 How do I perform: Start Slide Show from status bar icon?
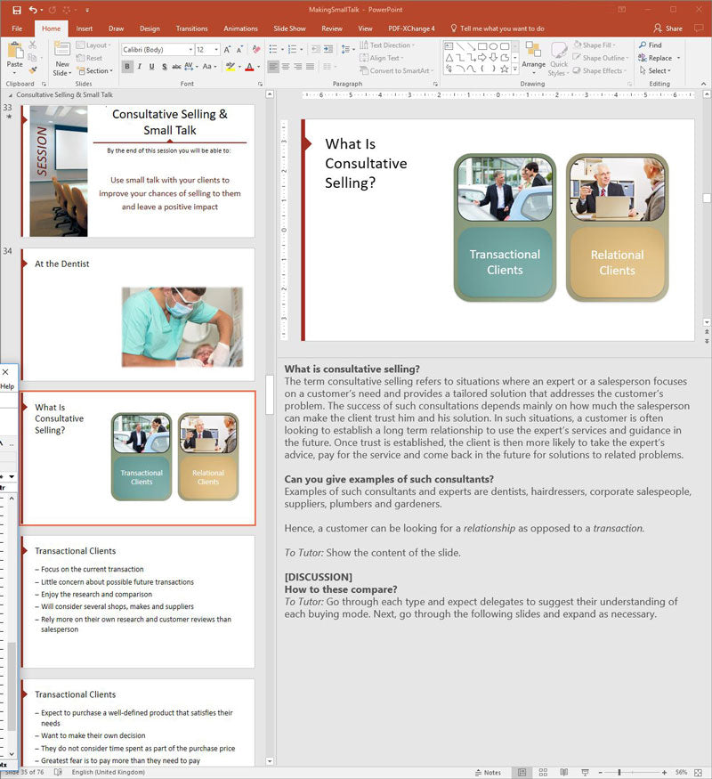(585, 772)
